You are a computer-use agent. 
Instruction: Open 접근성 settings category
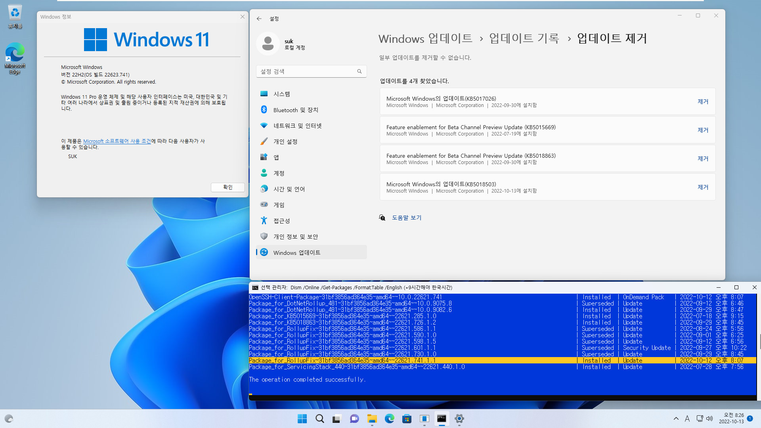coord(312,221)
